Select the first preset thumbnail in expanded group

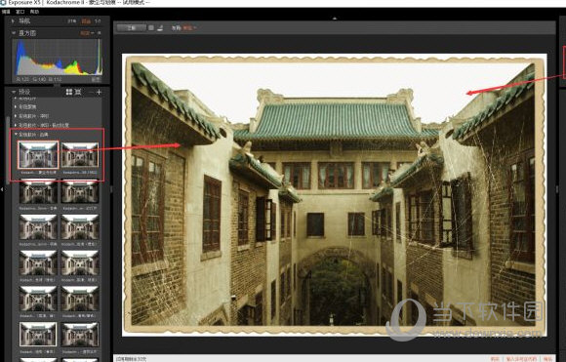pos(38,155)
